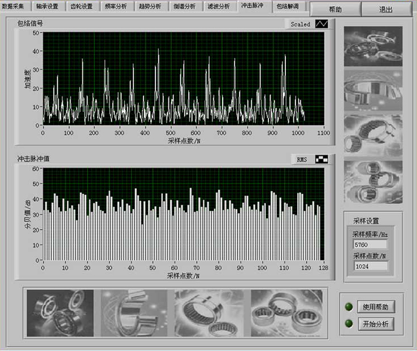
Task: Select the 频率分析 tab
Action: point(116,6)
